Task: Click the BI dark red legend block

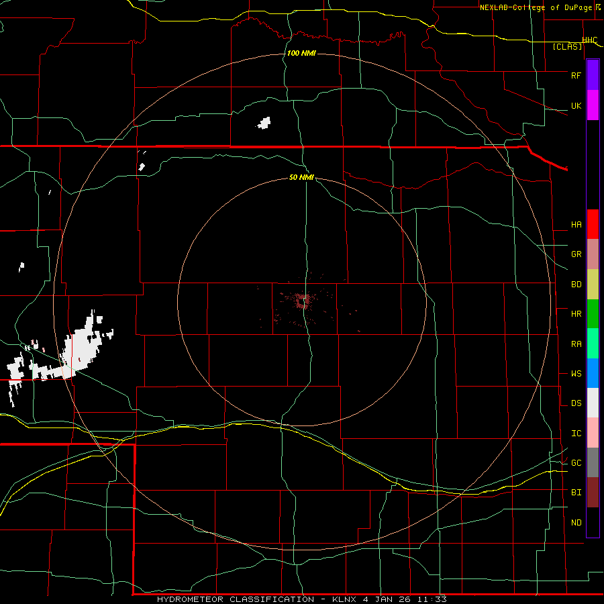Action: [593, 493]
